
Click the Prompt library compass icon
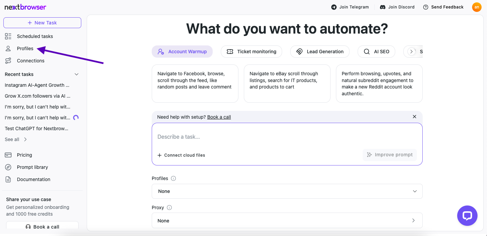tap(8, 167)
